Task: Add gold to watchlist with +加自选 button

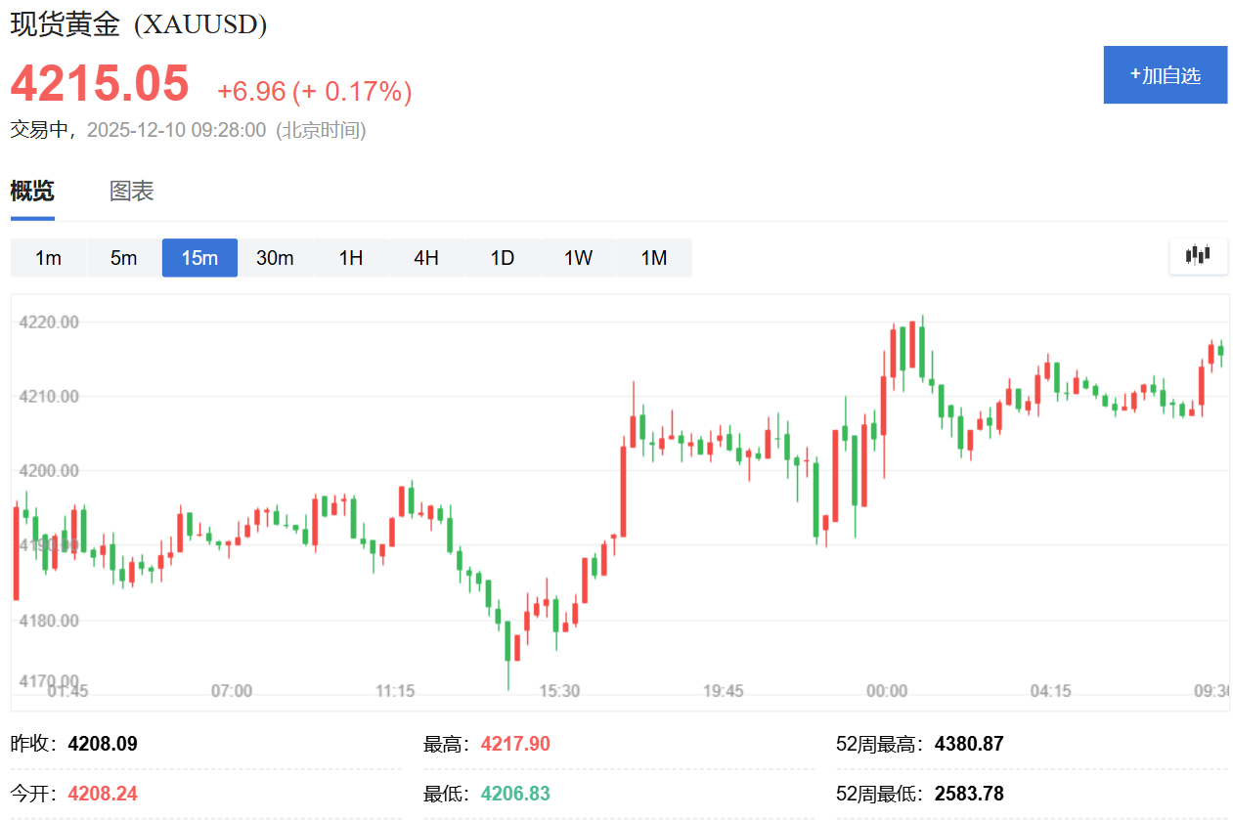Action: point(1166,75)
